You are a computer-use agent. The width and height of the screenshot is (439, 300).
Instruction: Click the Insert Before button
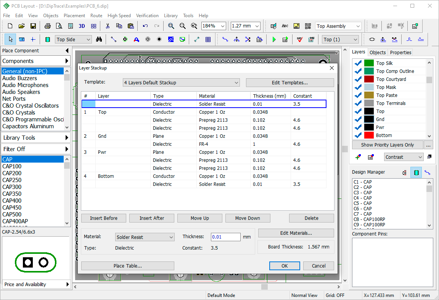(104, 218)
